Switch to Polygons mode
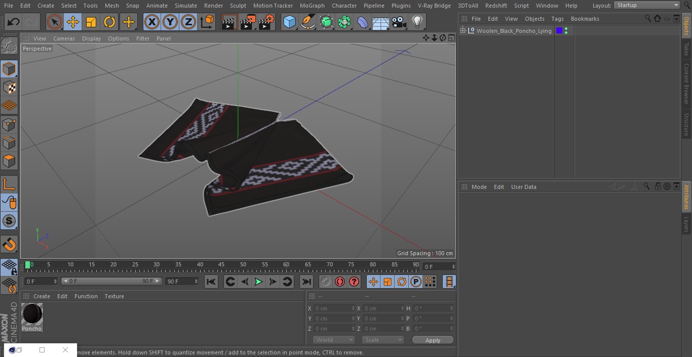 tap(9, 161)
